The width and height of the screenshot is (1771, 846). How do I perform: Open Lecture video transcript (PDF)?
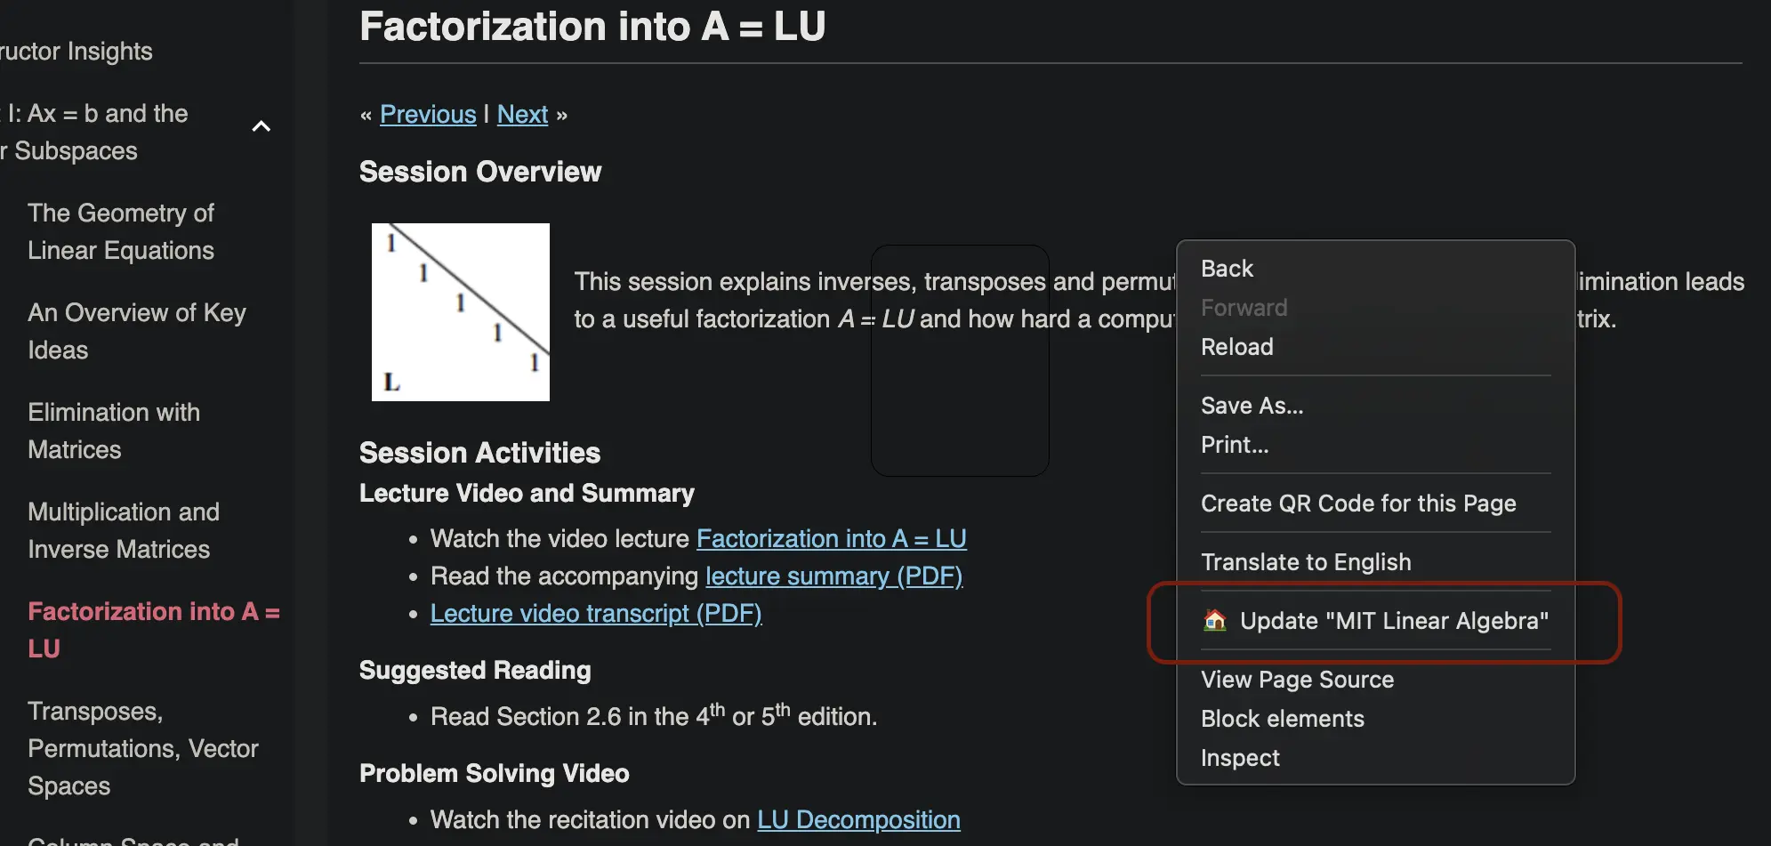(596, 614)
